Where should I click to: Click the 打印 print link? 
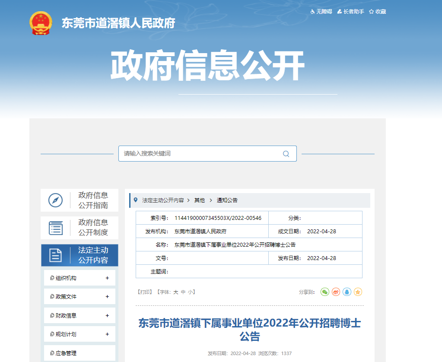[x=144, y=292]
